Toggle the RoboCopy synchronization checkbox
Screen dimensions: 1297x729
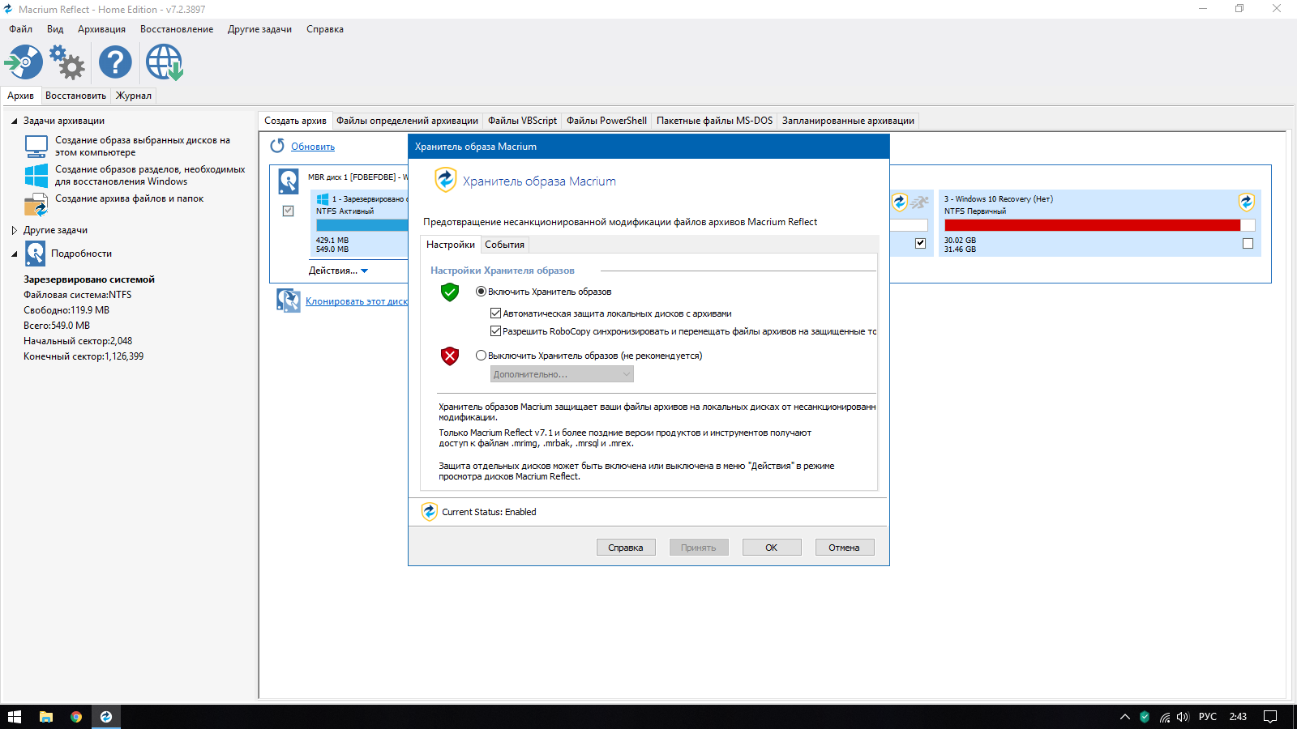pyautogui.click(x=495, y=331)
